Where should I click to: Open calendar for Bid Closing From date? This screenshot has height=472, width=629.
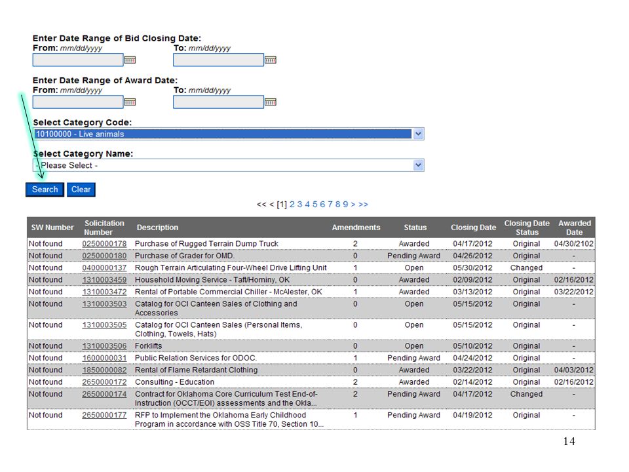[130, 60]
